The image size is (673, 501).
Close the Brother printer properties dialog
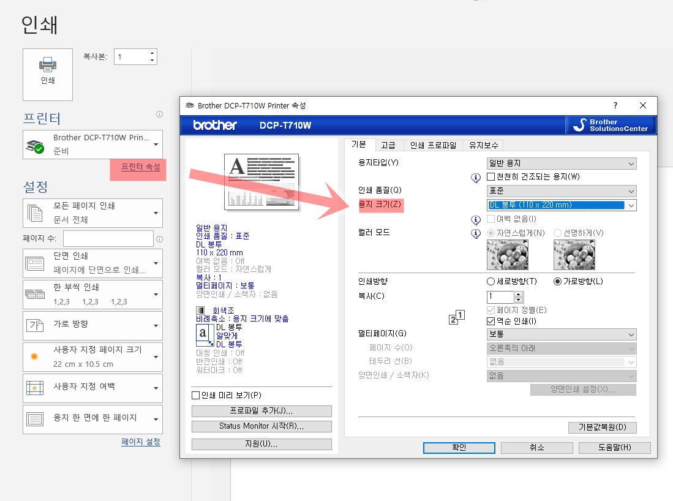(x=642, y=105)
